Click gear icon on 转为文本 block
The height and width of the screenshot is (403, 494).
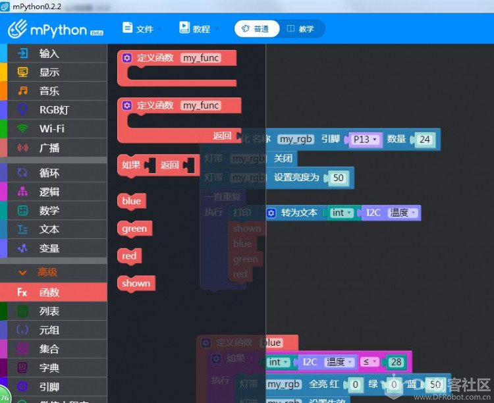(271, 213)
